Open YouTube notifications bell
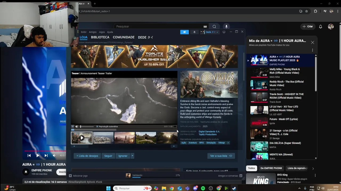Viewport: 341px width, 191px height. [320, 27]
